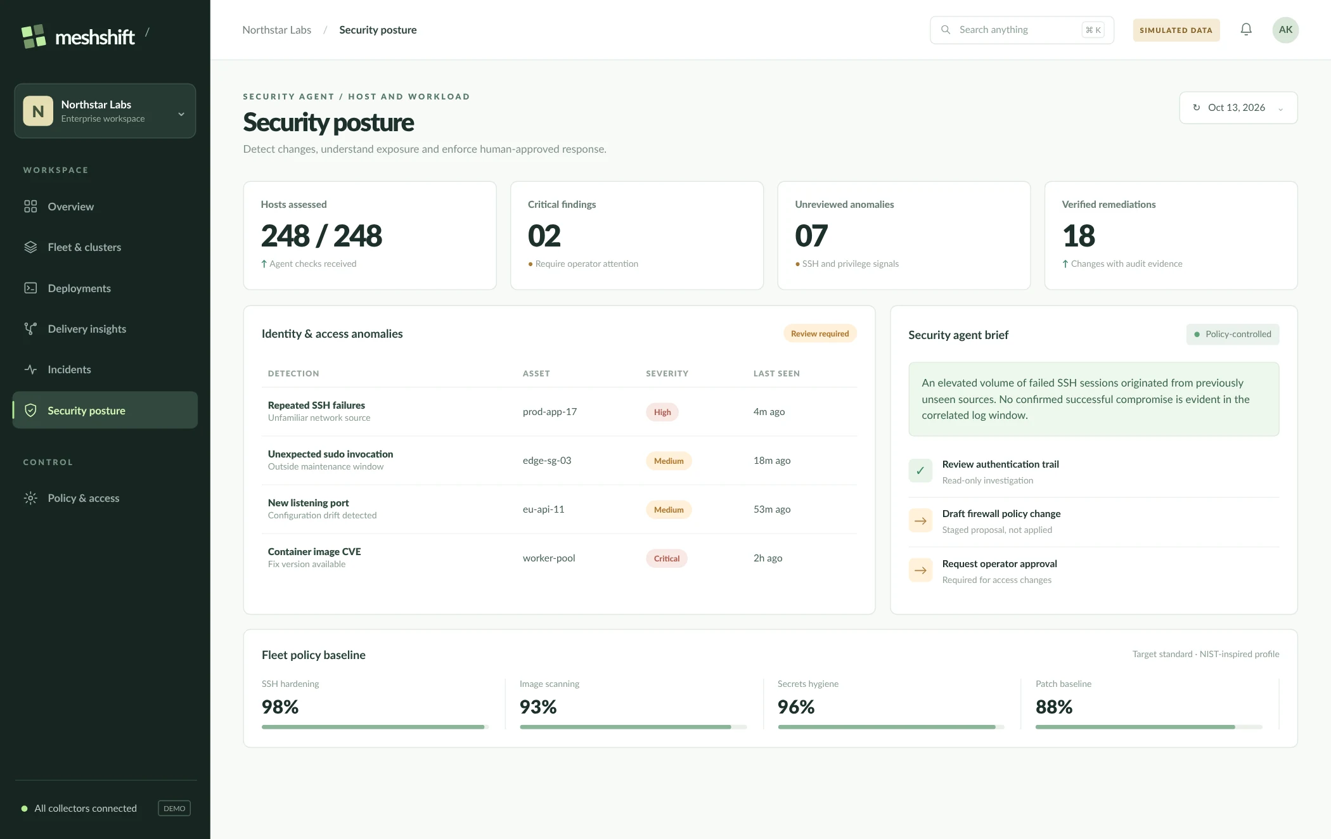Open the Incidents section
The height and width of the screenshot is (839, 1331).
tap(105, 369)
